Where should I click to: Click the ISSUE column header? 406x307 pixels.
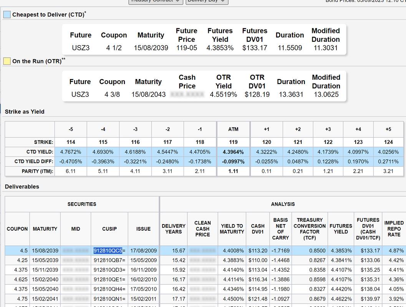pyautogui.click(x=143, y=229)
